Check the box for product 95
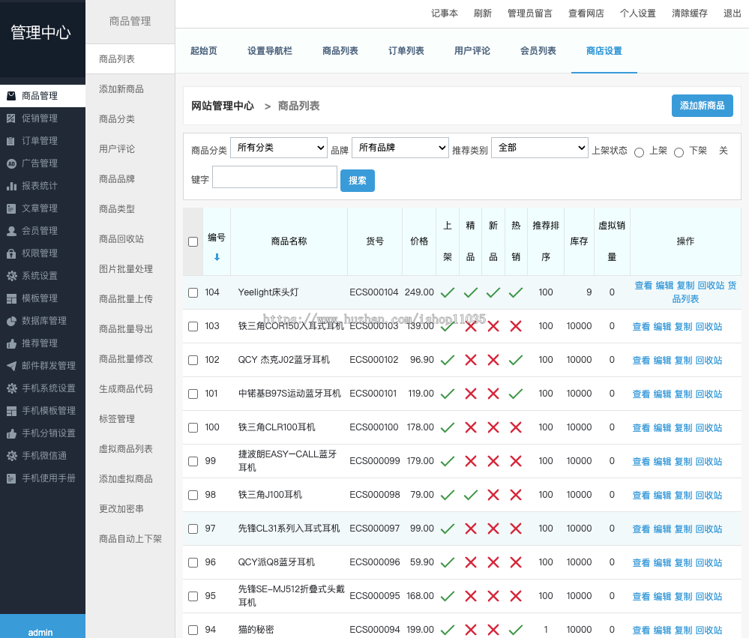The height and width of the screenshot is (638, 749). 193,596
